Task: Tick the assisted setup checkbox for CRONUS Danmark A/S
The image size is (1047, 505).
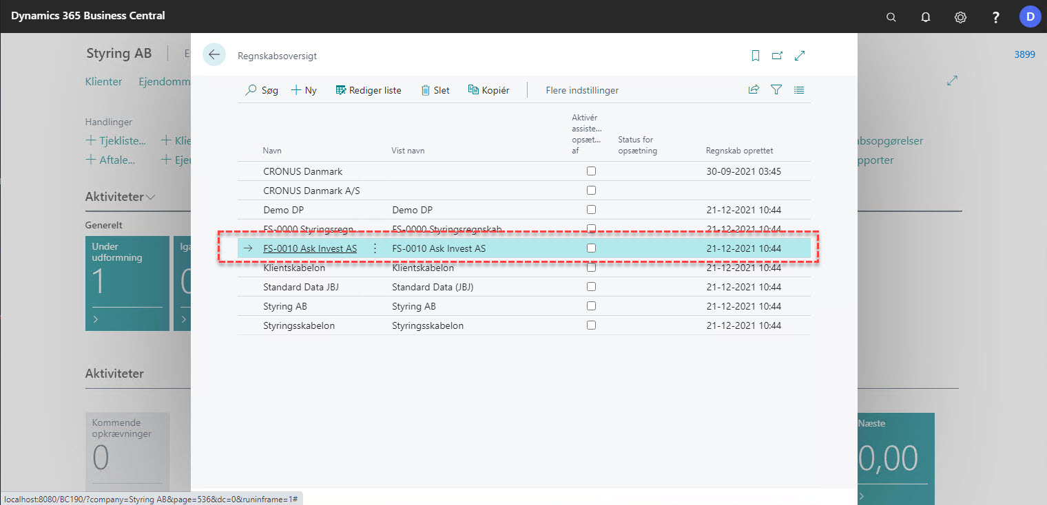Action: pyautogui.click(x=591, y=191)
